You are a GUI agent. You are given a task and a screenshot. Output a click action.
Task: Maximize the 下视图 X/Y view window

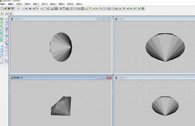[x=104, y=19]
